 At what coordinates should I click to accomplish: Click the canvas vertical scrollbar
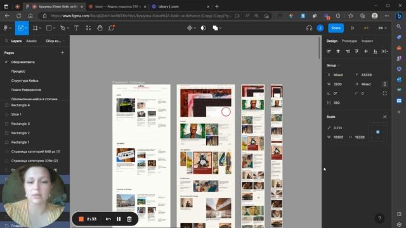[x=319, y=47]
